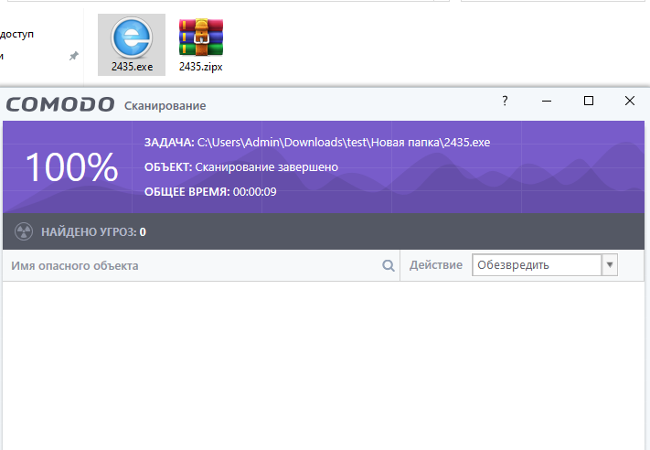Click the Действие label
This screenshot has width=650, height=450.
[x=436, y=265]
